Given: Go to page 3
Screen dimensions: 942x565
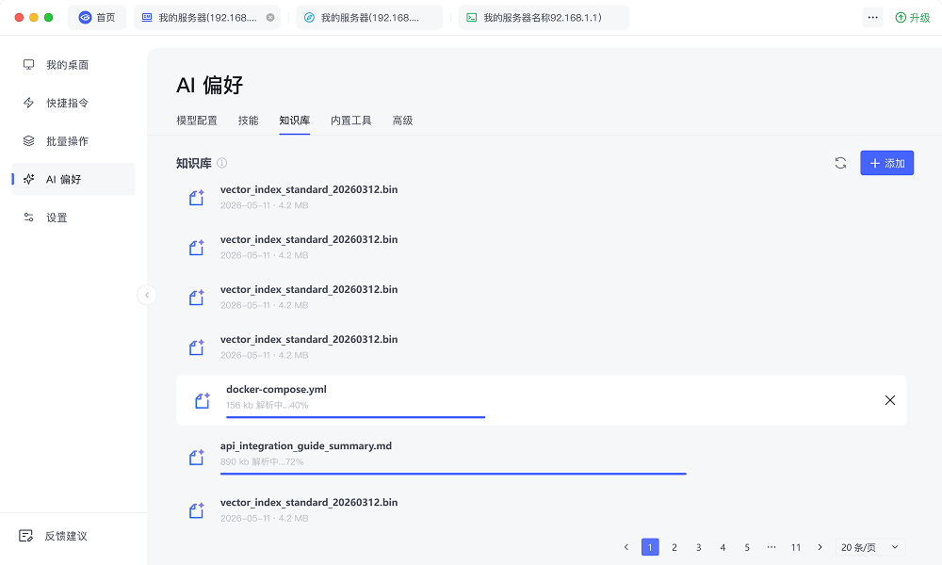Looking at the screenshot, I should (x=699, y=547).
